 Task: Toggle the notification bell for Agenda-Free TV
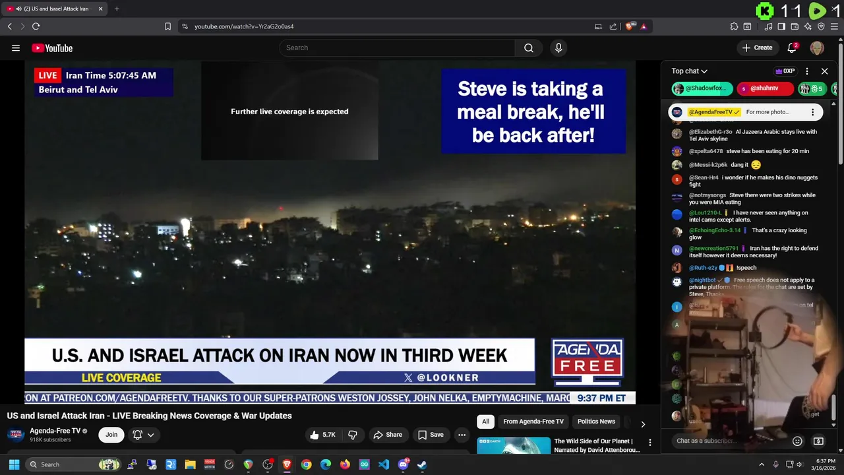(x=137, y=435)
